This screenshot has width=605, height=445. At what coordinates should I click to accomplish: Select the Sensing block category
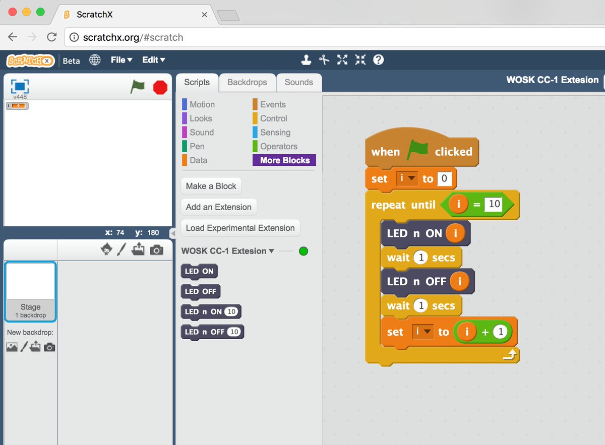(x=275, y=133)
